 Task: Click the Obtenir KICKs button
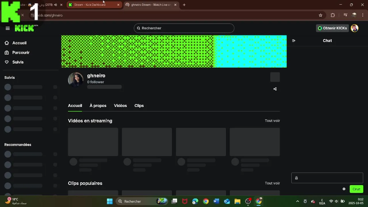click(332, 28)
